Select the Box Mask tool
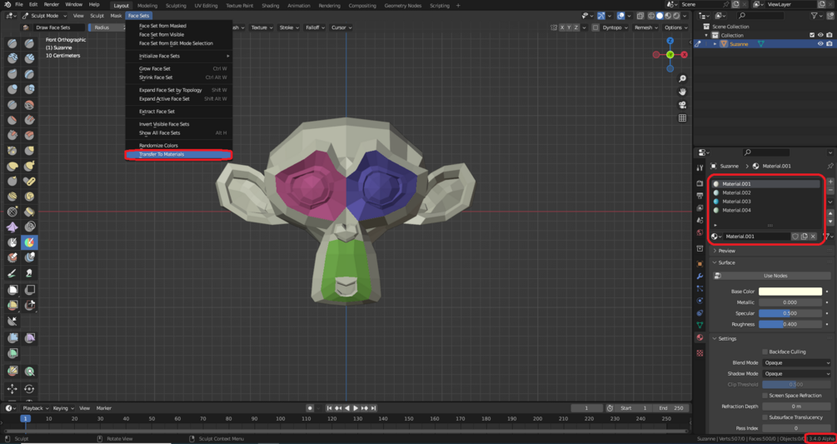This screenshot has width=837, height=444. pos(12,290)
